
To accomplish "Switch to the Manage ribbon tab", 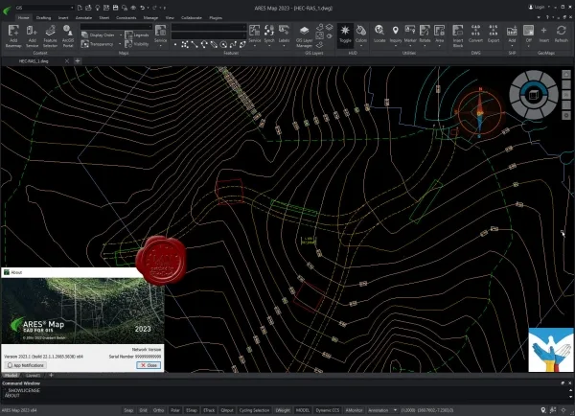I will click(150, 17).
